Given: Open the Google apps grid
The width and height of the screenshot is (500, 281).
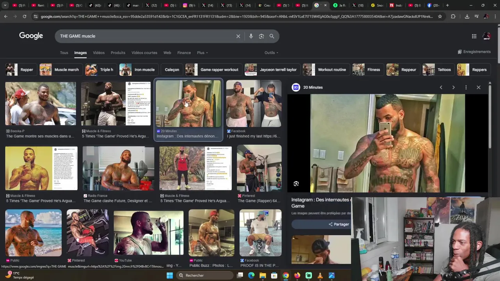Looking at the screenshot, I should point(474,36).
